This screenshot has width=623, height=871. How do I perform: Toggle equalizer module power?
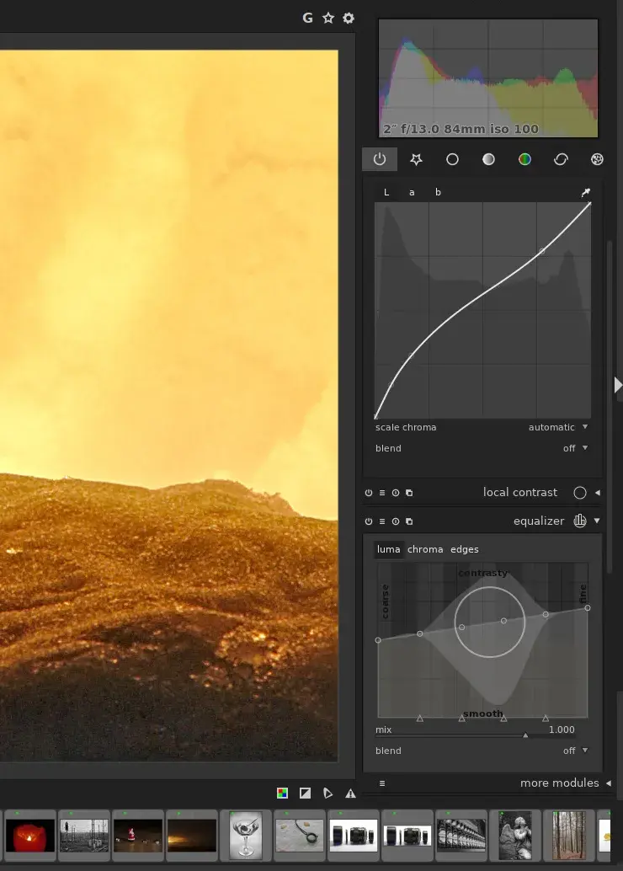click(x=369, y=521)
